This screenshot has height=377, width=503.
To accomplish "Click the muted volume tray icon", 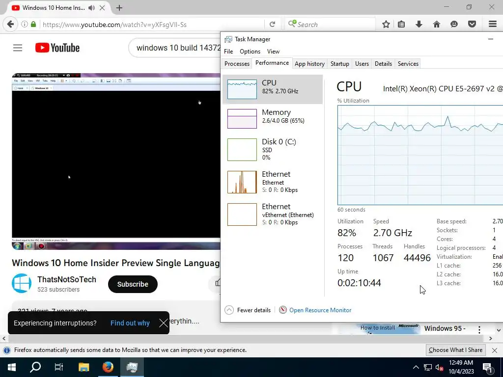I will pos(439,368).
